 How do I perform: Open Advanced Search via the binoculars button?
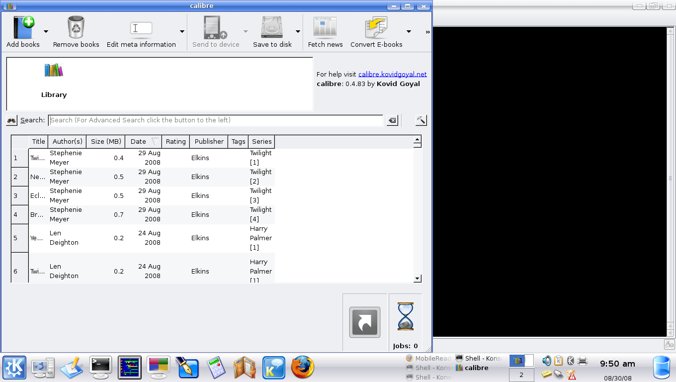click(x=11, y=120)
